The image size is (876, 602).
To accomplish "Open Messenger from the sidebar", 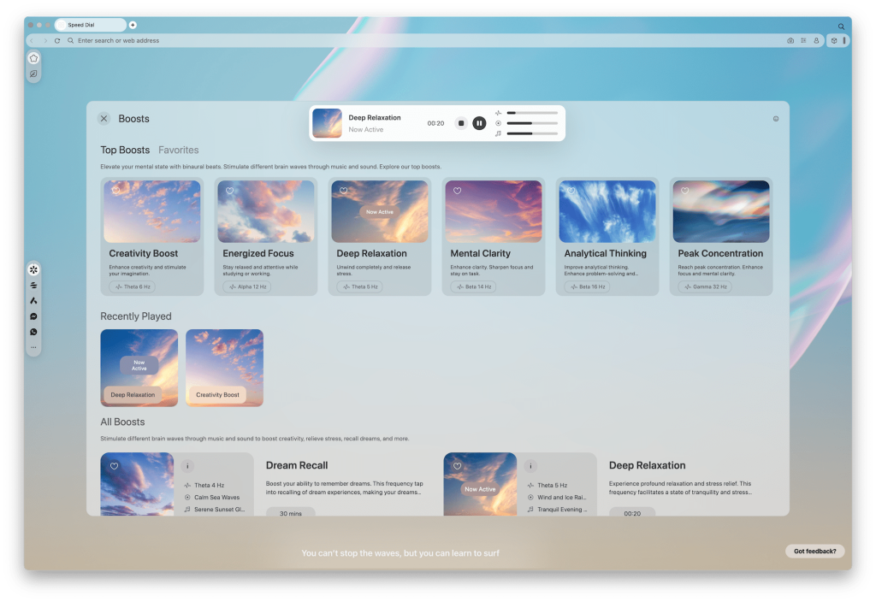I will [x=33, y=316].
